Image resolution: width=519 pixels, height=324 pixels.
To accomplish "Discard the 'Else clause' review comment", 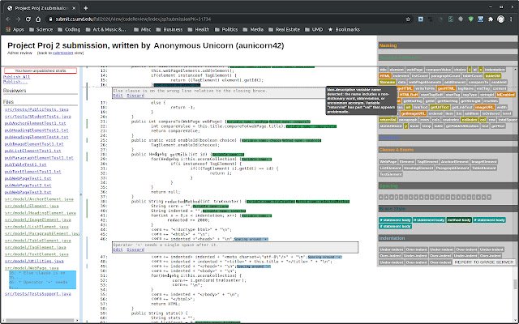I will pyautogui.click(x=135, y=96).
